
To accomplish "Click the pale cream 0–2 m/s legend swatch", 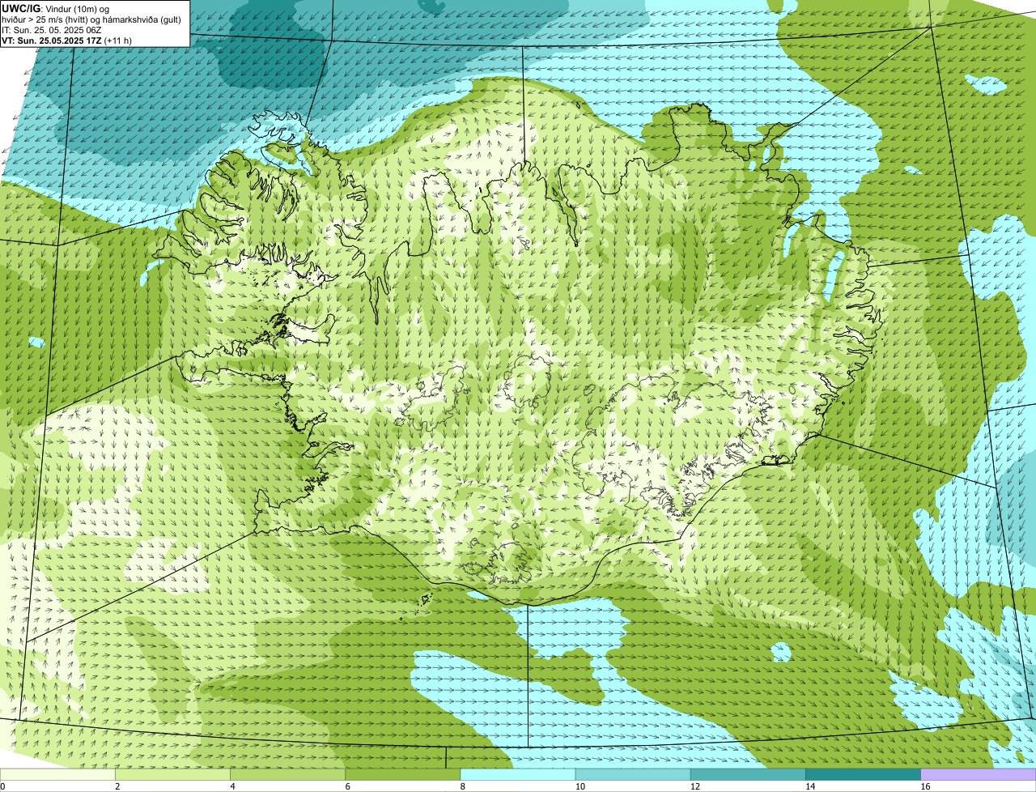I will [58, 775].
